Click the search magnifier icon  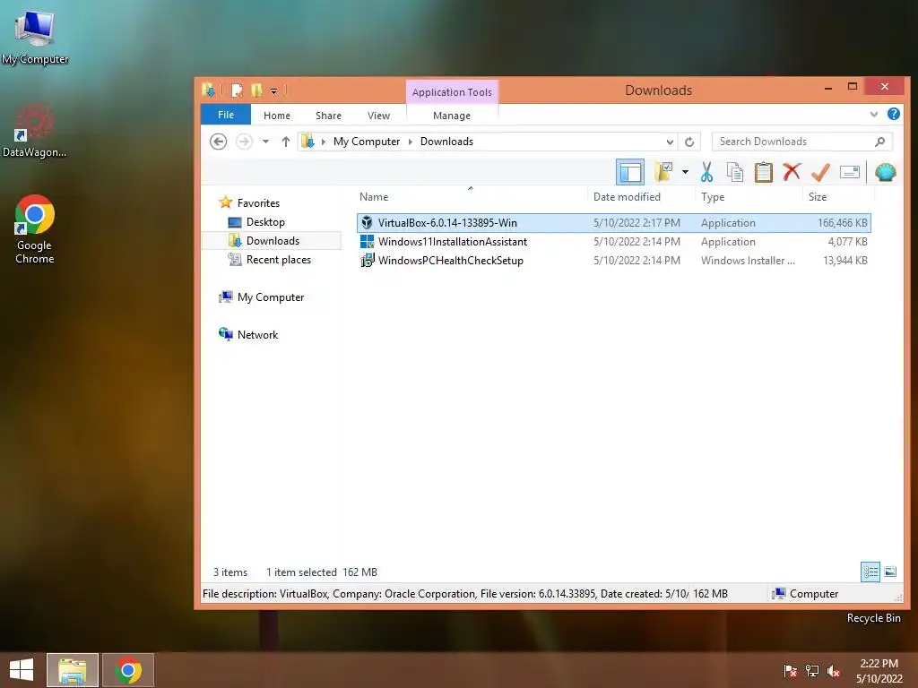coord(880,142)
